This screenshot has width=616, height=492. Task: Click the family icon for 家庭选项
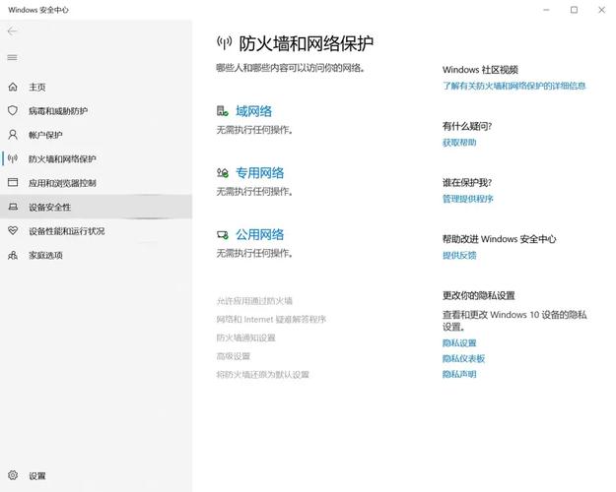click(x=13, y=255)
